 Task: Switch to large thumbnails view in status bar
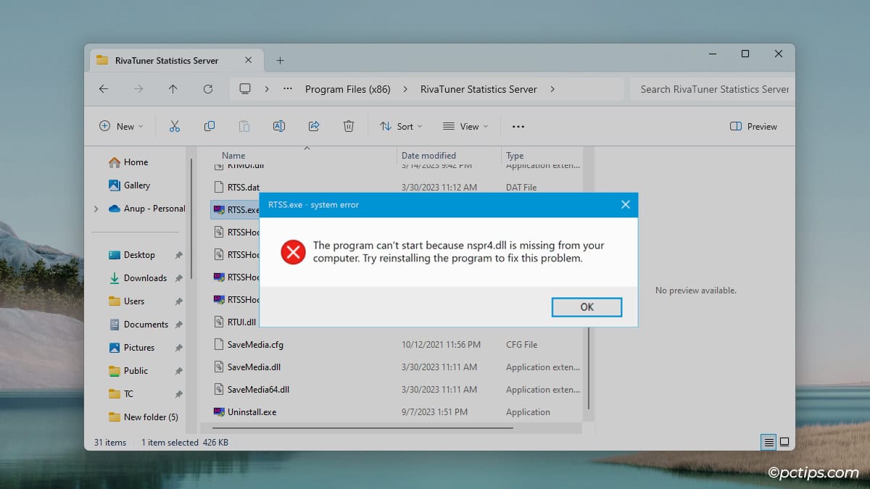(x=784, y=442)
